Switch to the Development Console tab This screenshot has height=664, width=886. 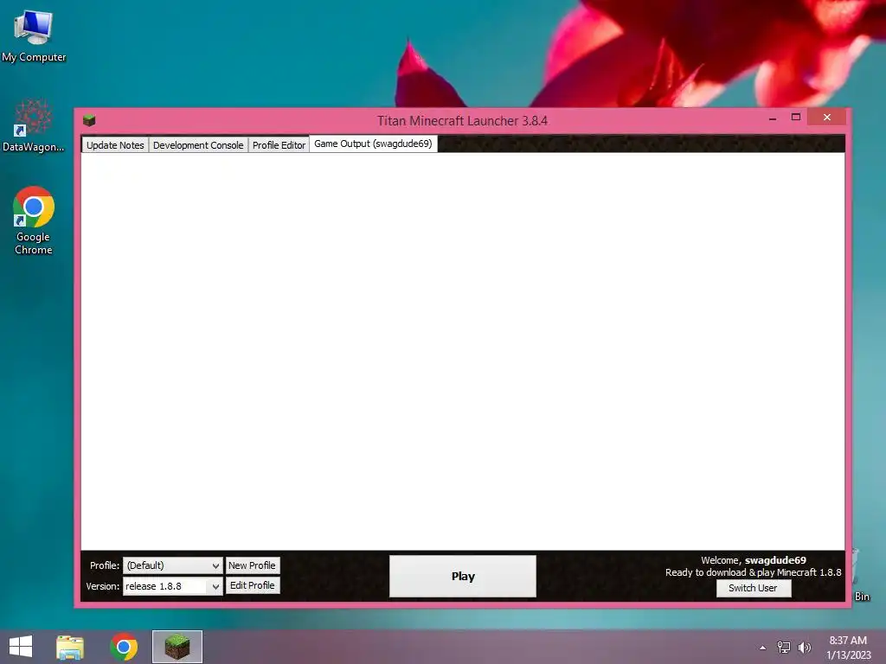click(198, 145)
